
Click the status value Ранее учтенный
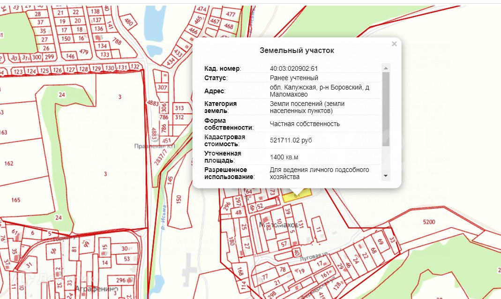tap(294, 78)
